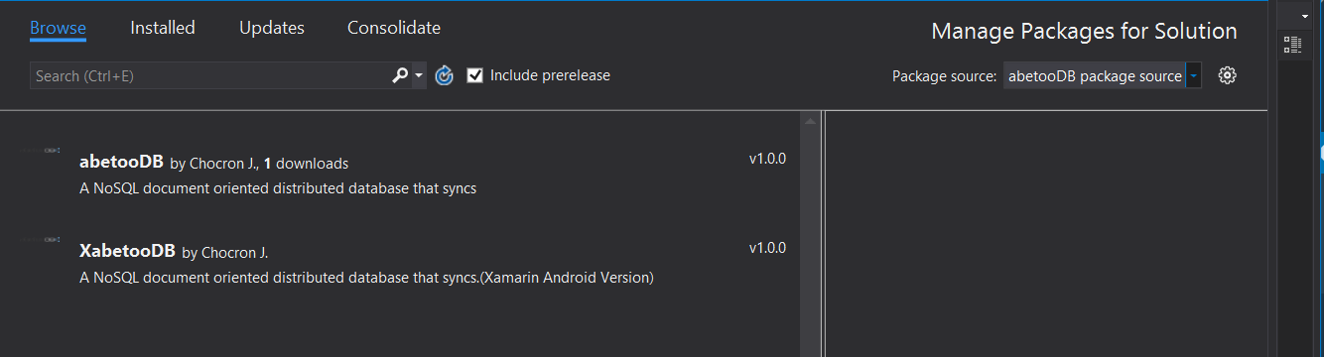This screenshot has height=357, width=1324.
Task: Open search options dropdown arrow
Action: point(419,75)
